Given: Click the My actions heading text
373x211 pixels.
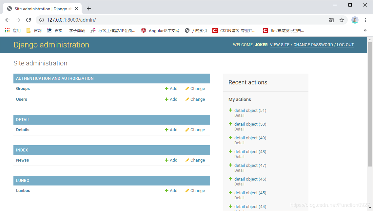Looking at the screenshot, I should click(x=240, y=99).
